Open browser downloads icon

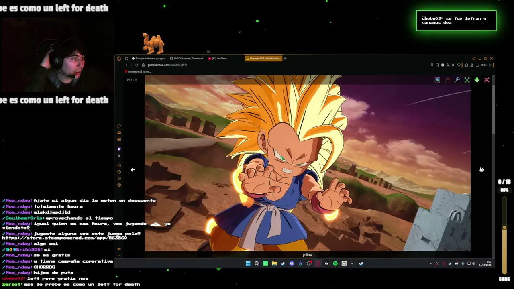(477, 65)
